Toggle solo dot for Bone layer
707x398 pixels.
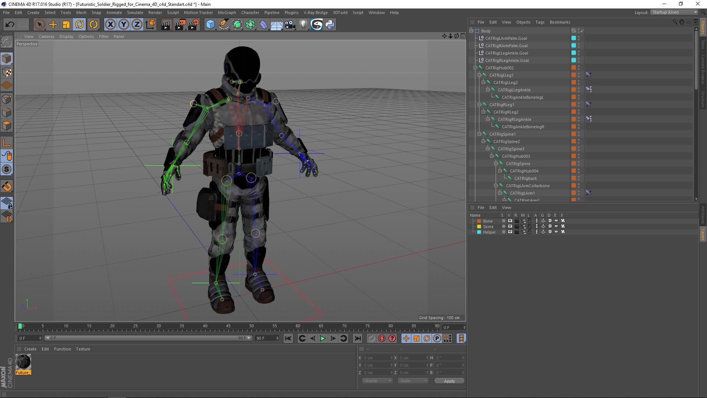click(x=503, y=221)
